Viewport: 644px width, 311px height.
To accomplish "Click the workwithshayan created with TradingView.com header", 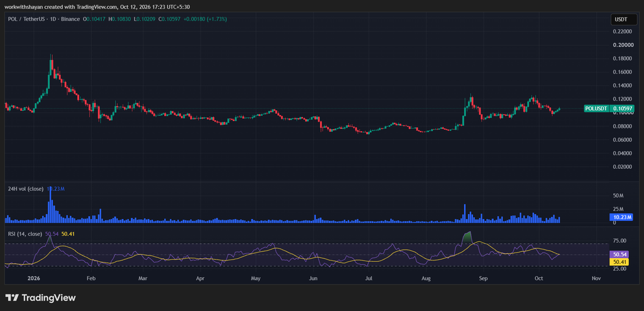I will [x=97, y=6].
